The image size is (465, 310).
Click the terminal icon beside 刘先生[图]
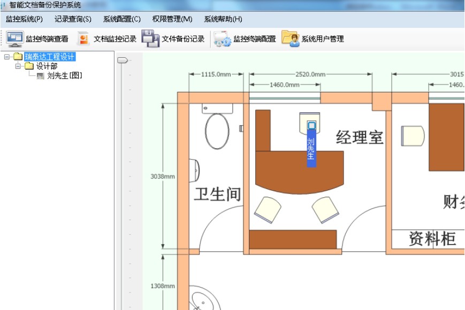[40, 76]
